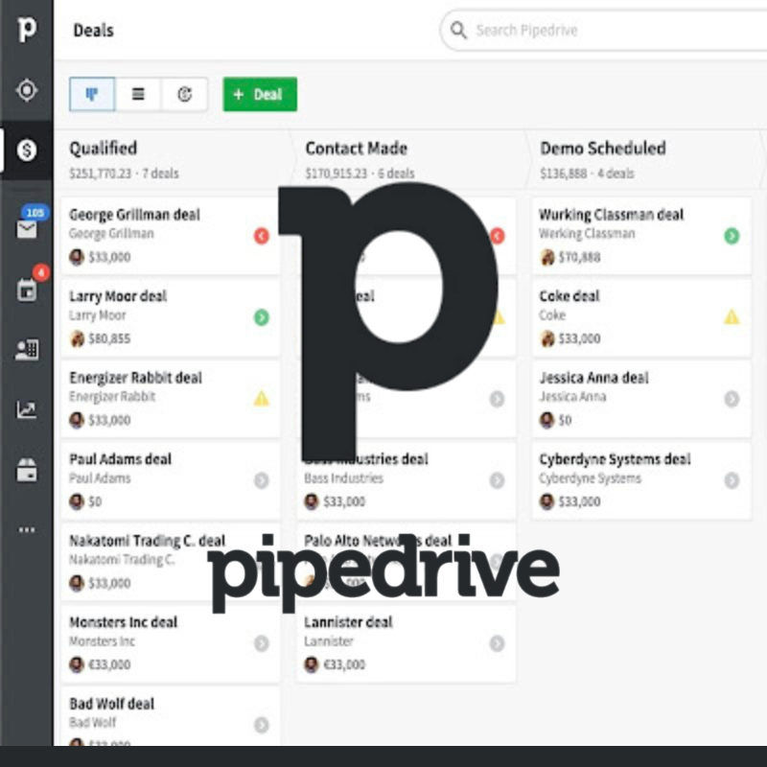Click the green activity arrow on Larry Moor deal
Image resolution: width=767 pixels, height=767 pixels.
[x=262, y=317]
